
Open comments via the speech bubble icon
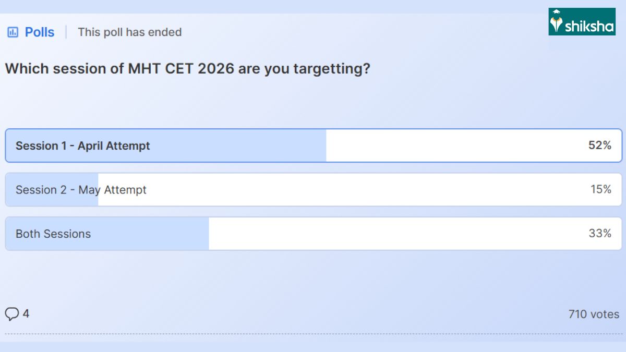[x=11, y=314]
